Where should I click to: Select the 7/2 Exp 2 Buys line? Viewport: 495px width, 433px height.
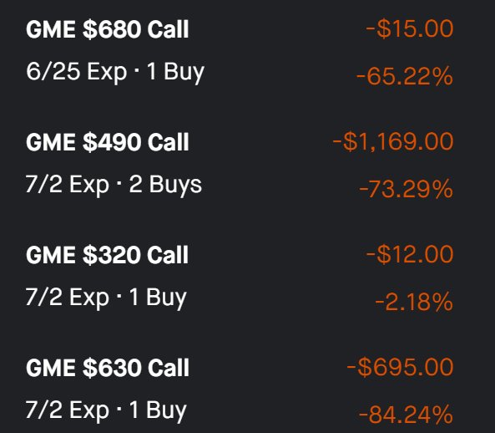coord(114,186)
